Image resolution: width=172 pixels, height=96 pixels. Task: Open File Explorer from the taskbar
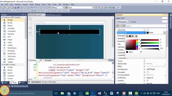(62, 93)
